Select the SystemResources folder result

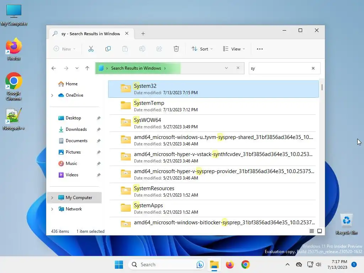(x=213, y=191)
